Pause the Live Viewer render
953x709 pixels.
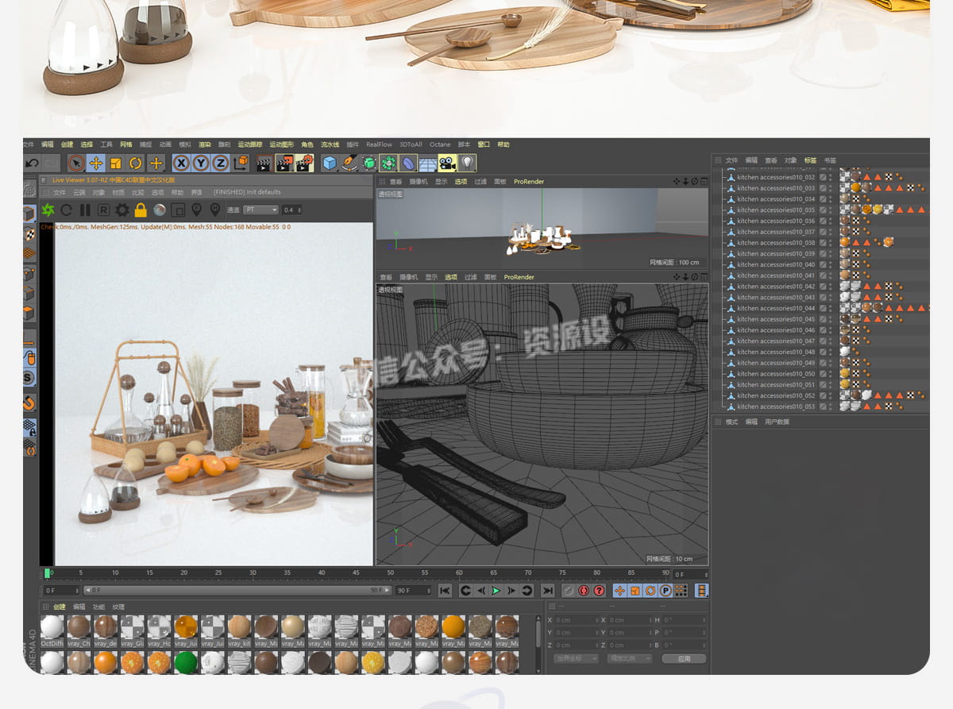click(x=85, y=210)
